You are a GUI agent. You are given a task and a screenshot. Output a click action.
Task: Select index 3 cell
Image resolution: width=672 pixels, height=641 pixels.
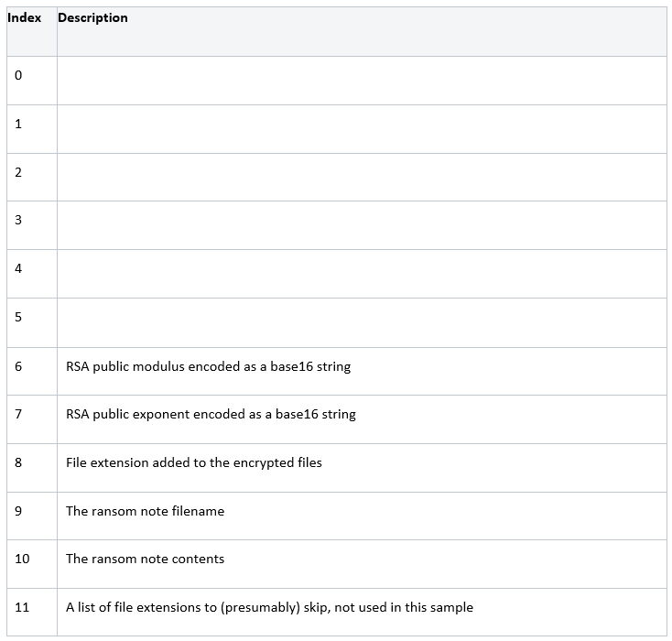32,225
